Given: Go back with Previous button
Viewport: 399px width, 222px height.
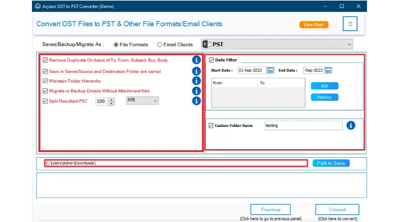Looking at the screenshot, I should click(x=271, y=209).
